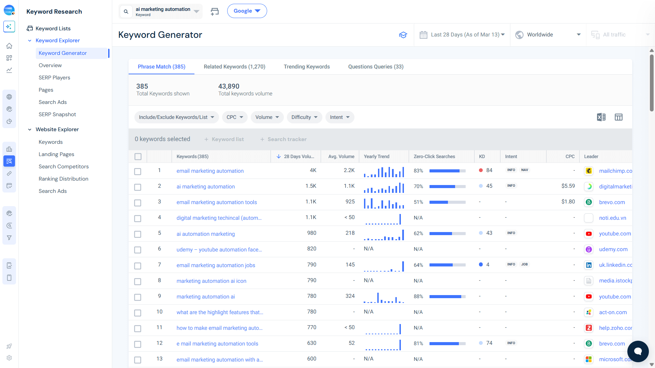The image size is (655, 368).
Task: Click the graduation cap tutorial icon
Action: (x=403, y=35)
